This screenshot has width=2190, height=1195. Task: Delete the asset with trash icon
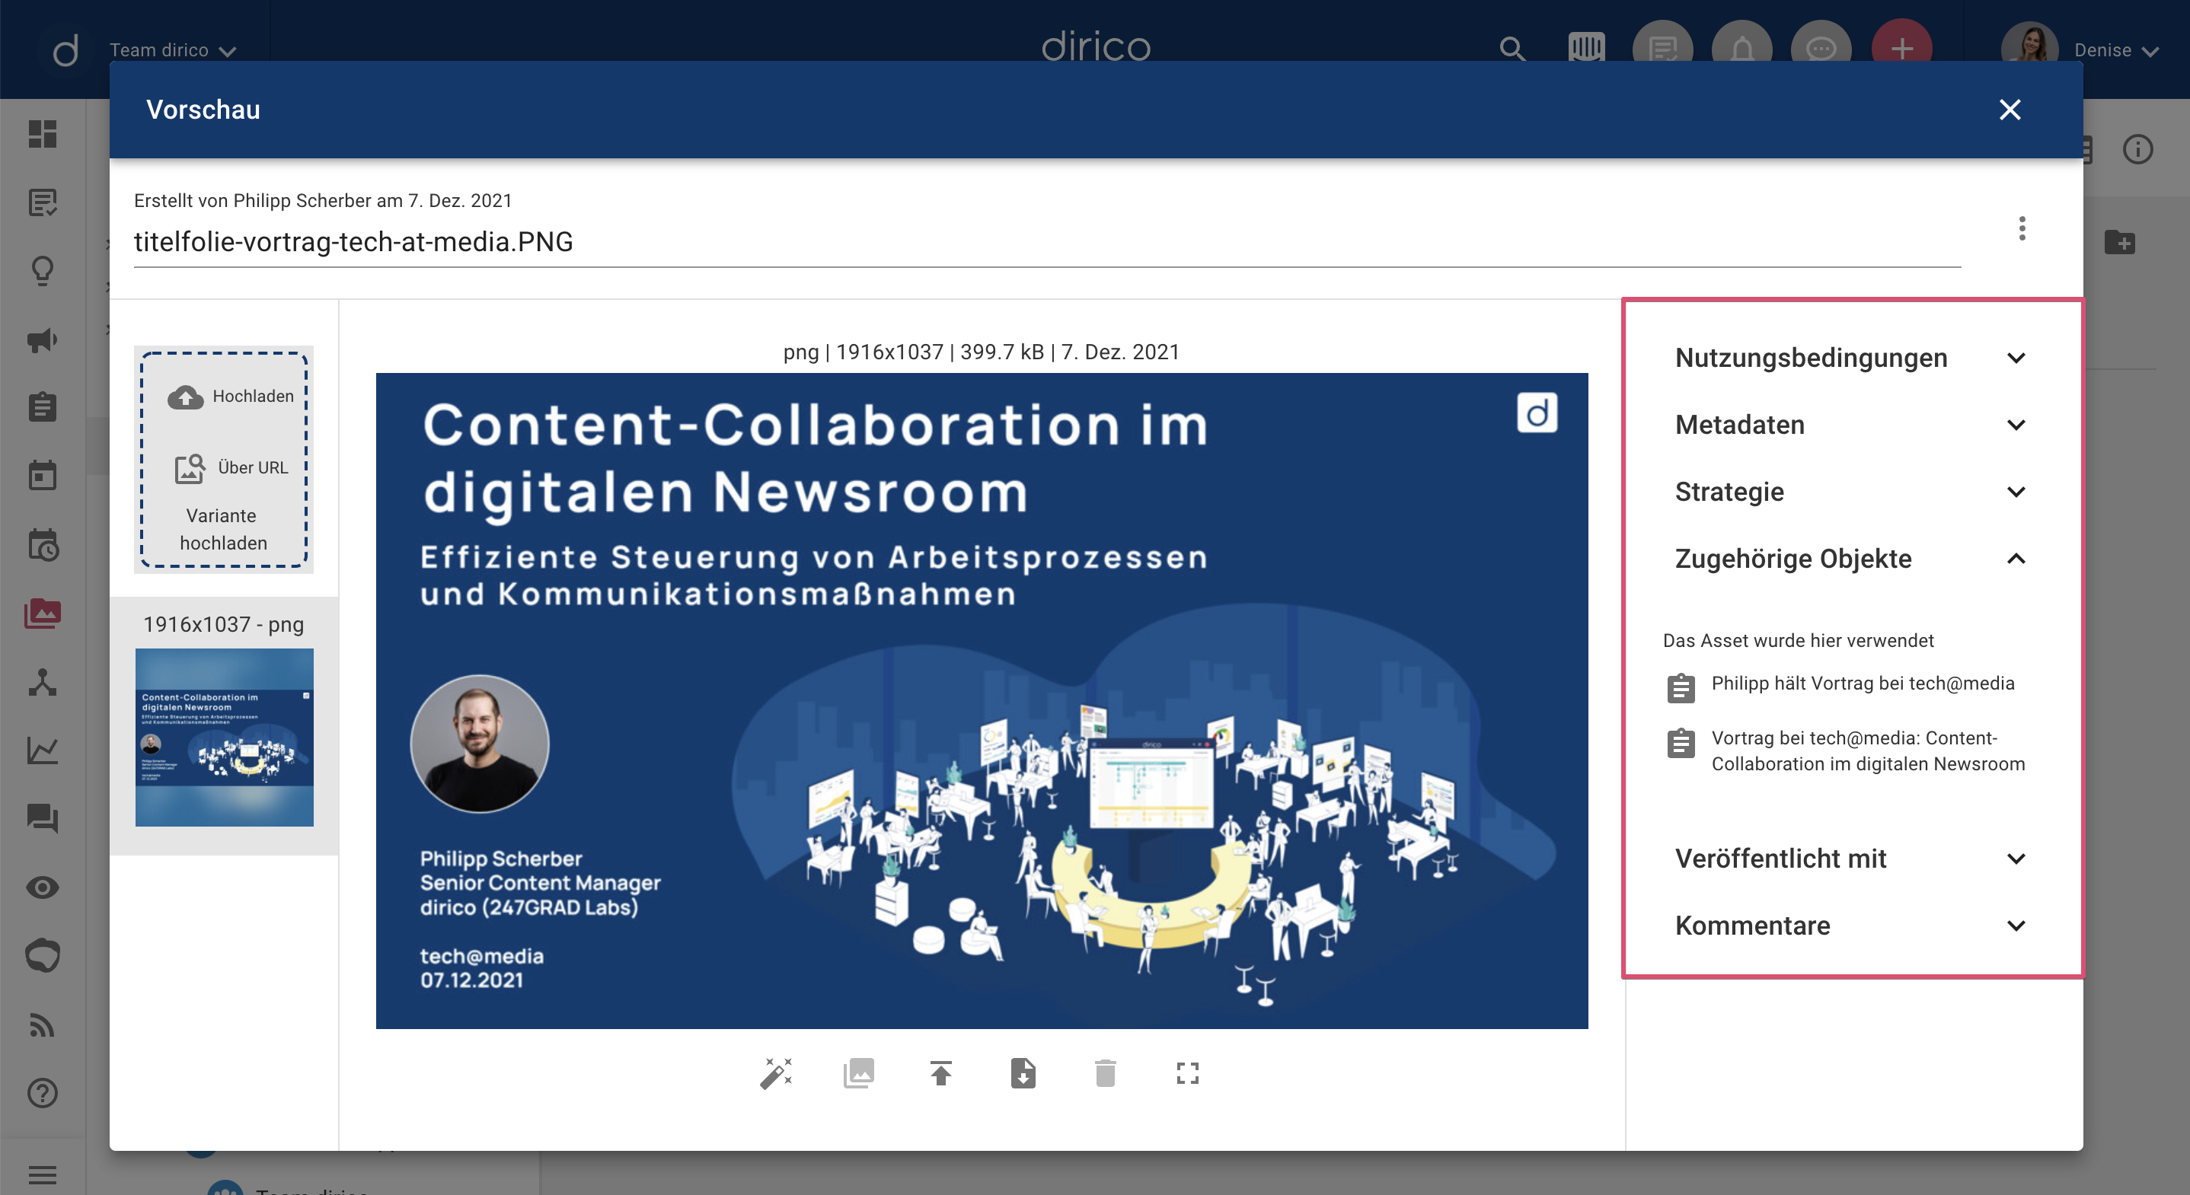click(x=1105, y=1073)
